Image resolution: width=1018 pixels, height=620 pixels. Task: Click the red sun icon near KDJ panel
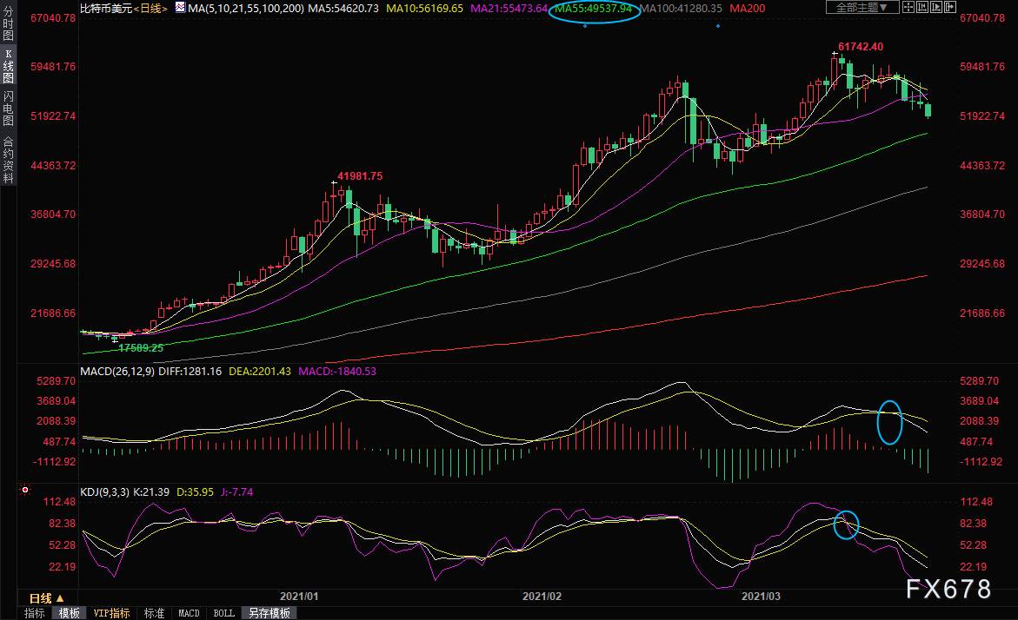click(x=24, y=491)
